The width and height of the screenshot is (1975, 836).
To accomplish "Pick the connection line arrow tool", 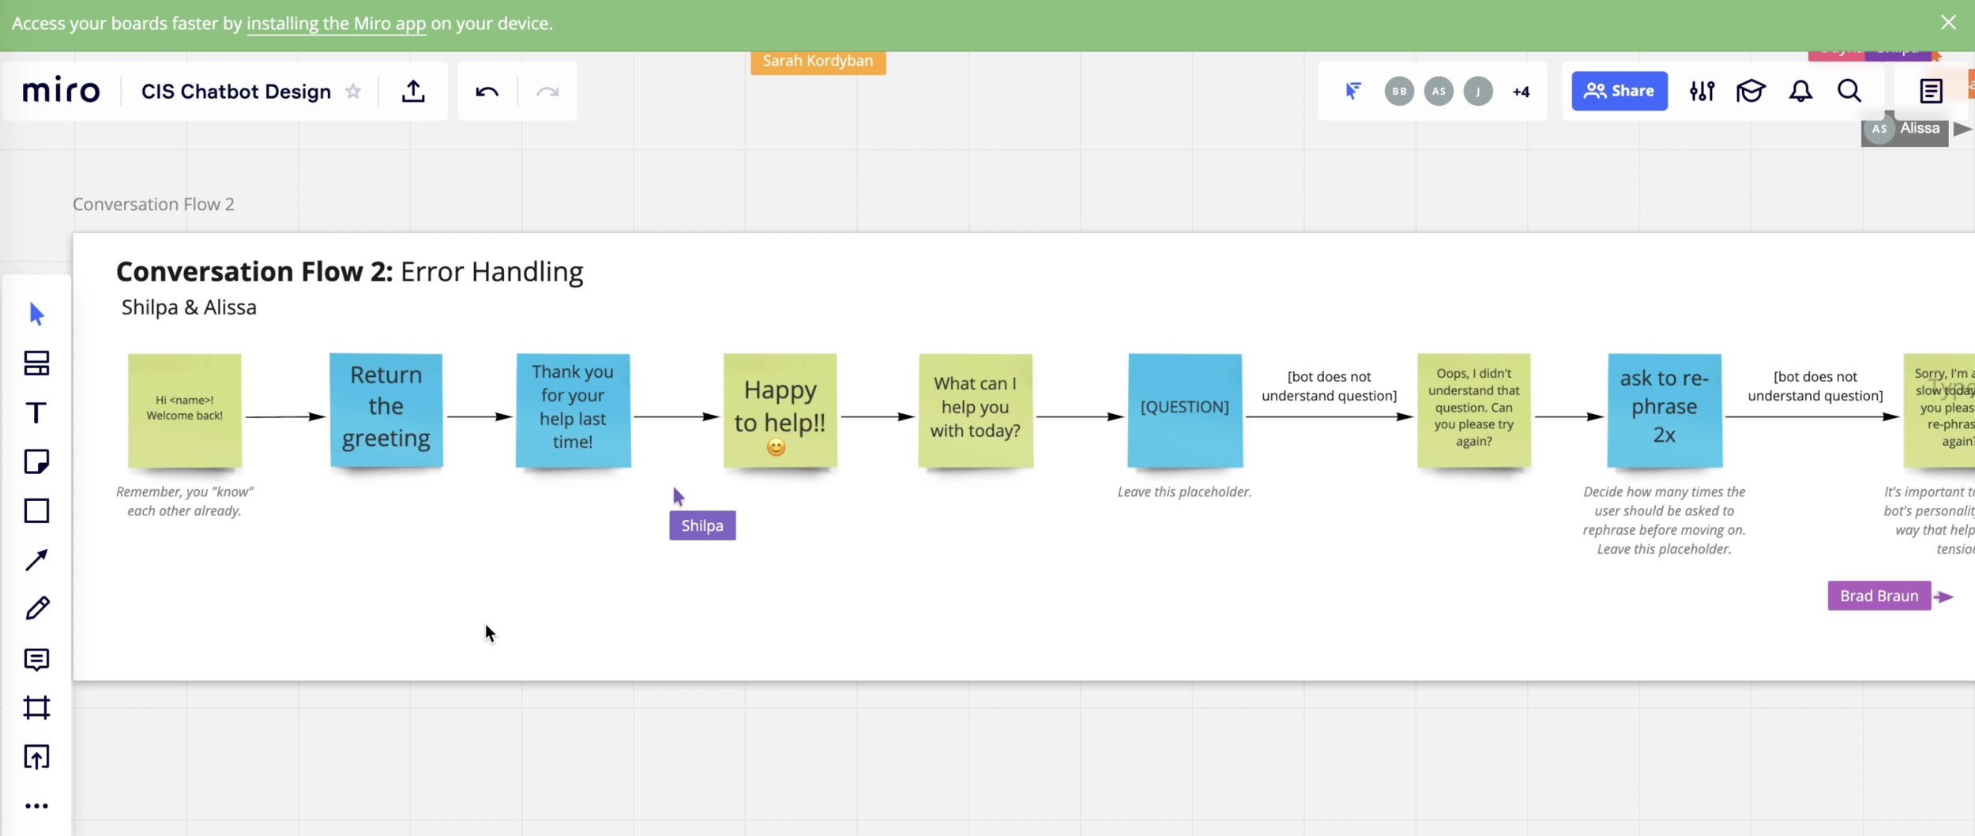I will (x=36, y=560).
